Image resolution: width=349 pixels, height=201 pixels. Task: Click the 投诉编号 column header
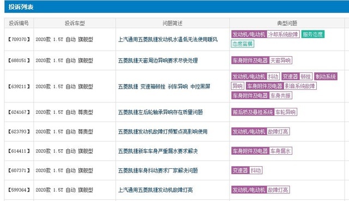tap(19, 23)
